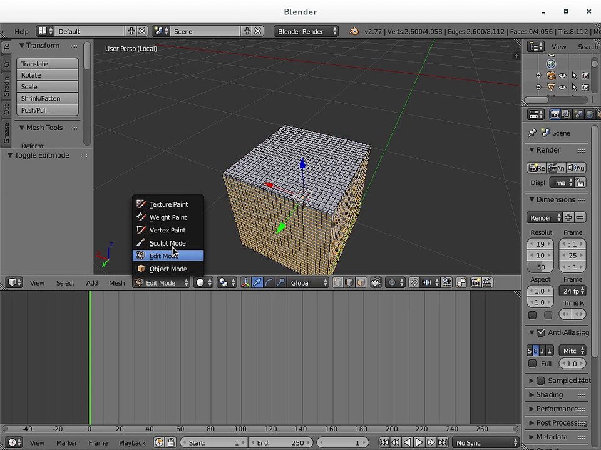Viewport: 601px width, 450px height.
Task: Toggle visibility eye of the mesh object
Action: point(562,87)
